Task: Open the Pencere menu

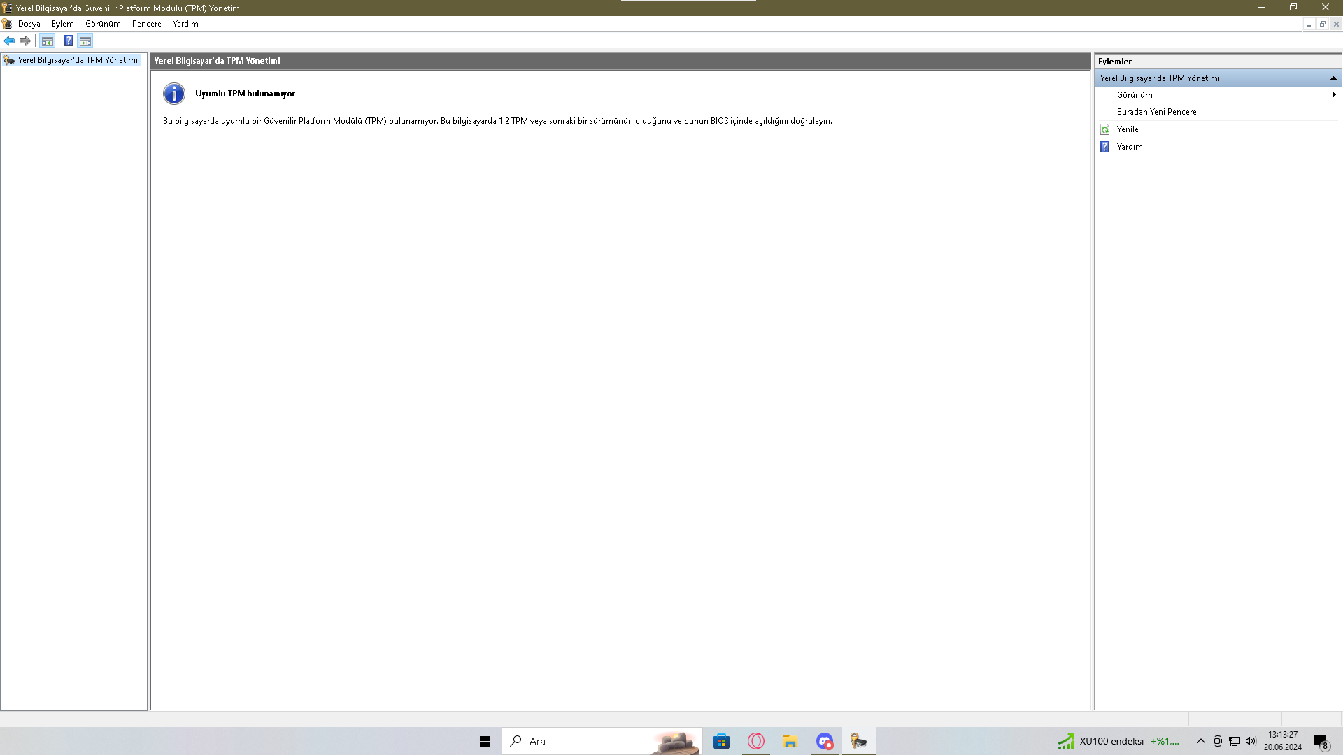Action: pyautogui.click(x=146, y=24)
